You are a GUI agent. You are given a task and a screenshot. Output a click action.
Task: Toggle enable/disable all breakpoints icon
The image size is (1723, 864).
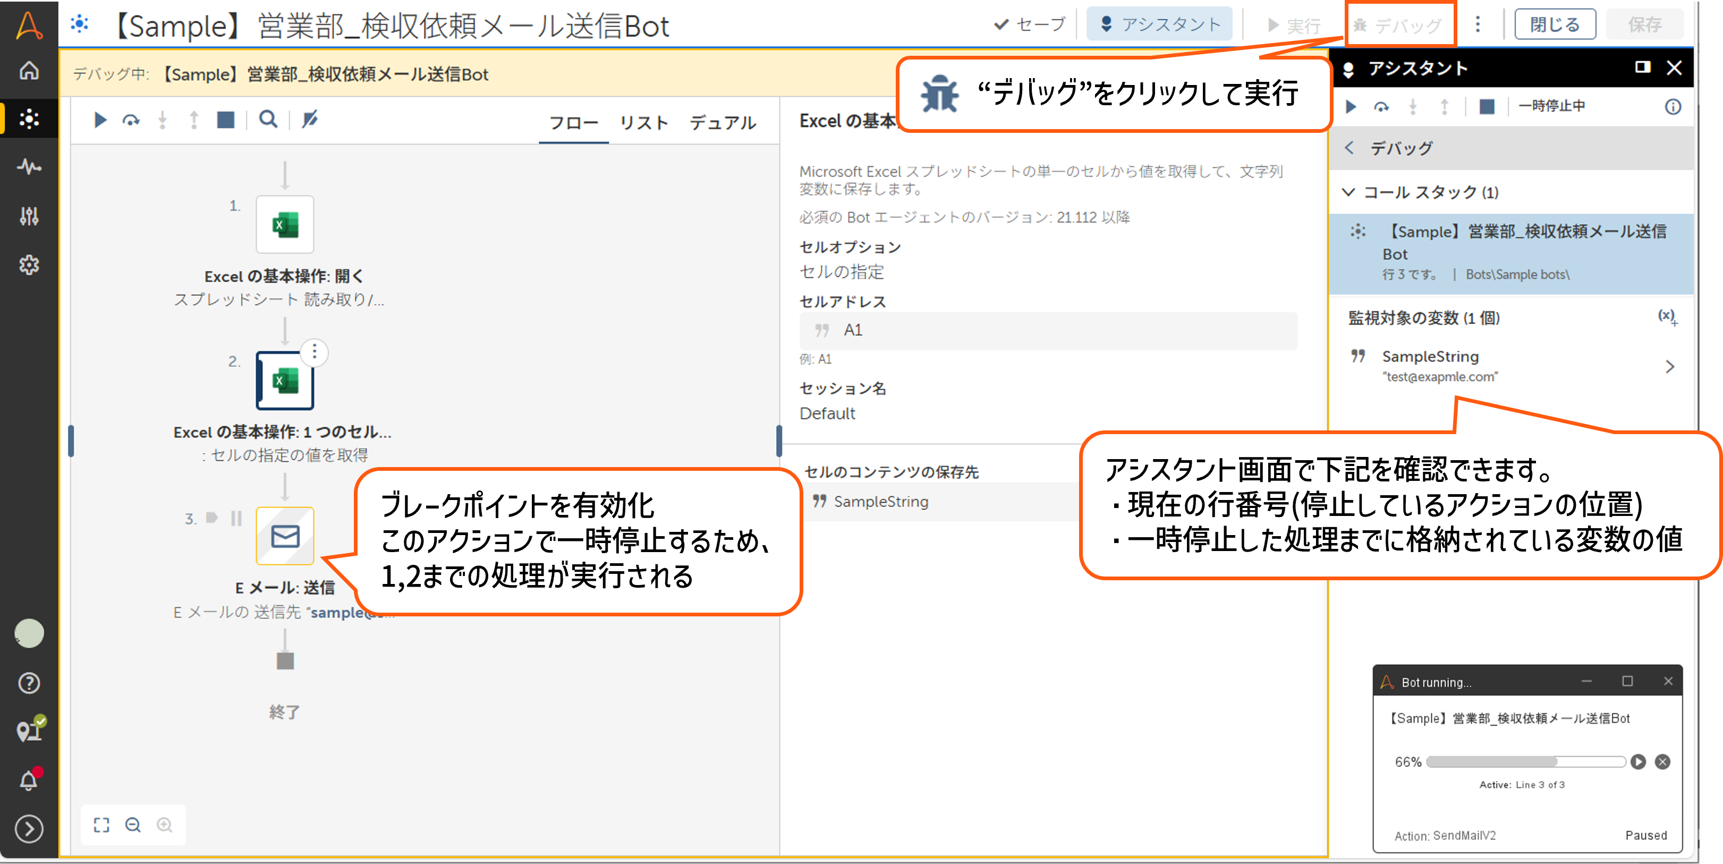[310, 120]
